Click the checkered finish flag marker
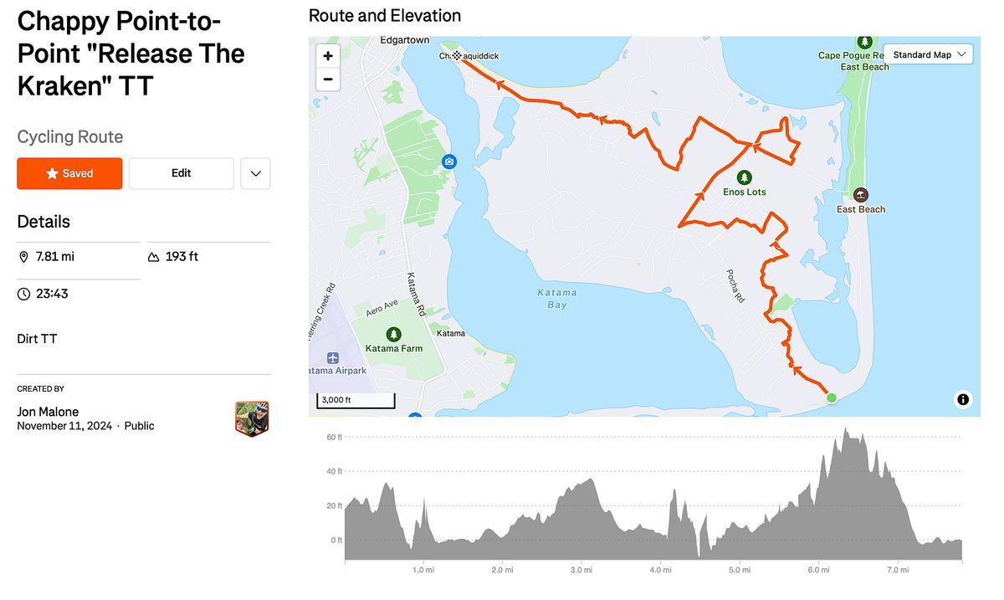Screen dimensions: 1004x600 457,55
